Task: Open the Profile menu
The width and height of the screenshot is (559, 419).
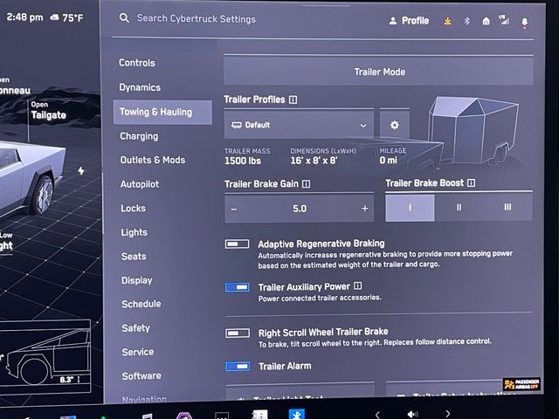Action: (x=409, y=21)
